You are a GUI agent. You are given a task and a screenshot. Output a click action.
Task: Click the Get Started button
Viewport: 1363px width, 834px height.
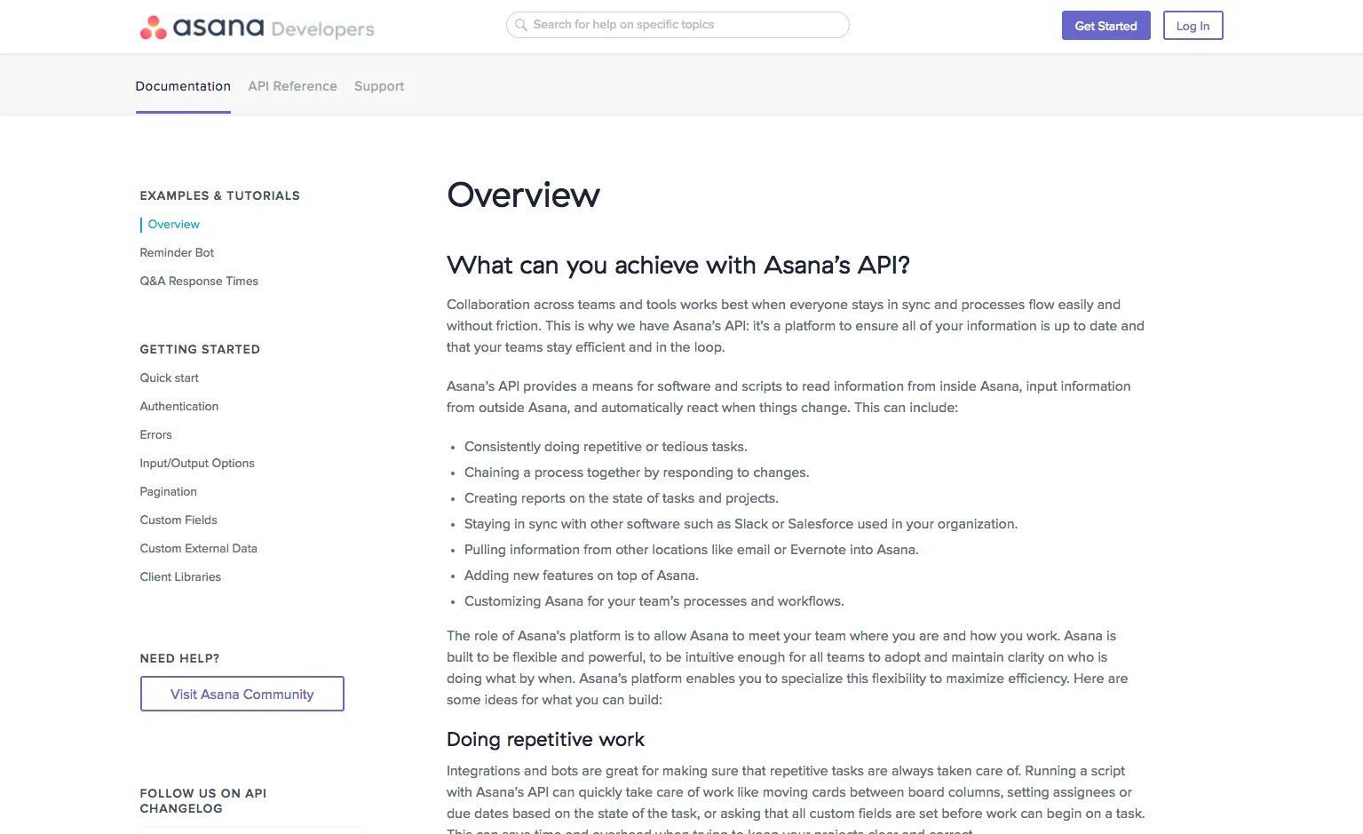(1105, 26)
